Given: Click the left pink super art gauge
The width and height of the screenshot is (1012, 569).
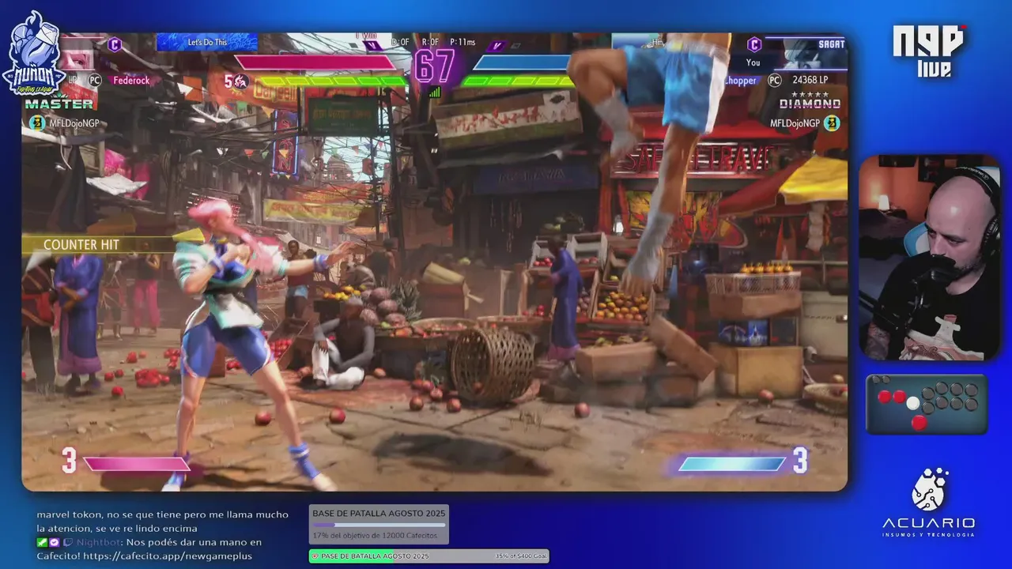Looking at the screenshot, I should point(137,464).
